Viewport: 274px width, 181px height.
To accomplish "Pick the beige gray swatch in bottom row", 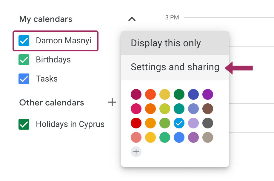I will click(x=208, y=137).
